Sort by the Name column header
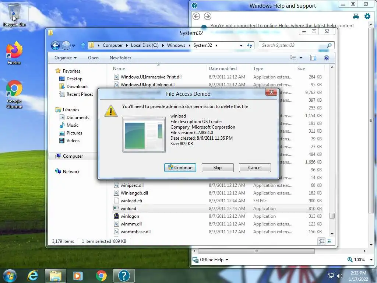377x283 pixels. [x=159, y=68]
